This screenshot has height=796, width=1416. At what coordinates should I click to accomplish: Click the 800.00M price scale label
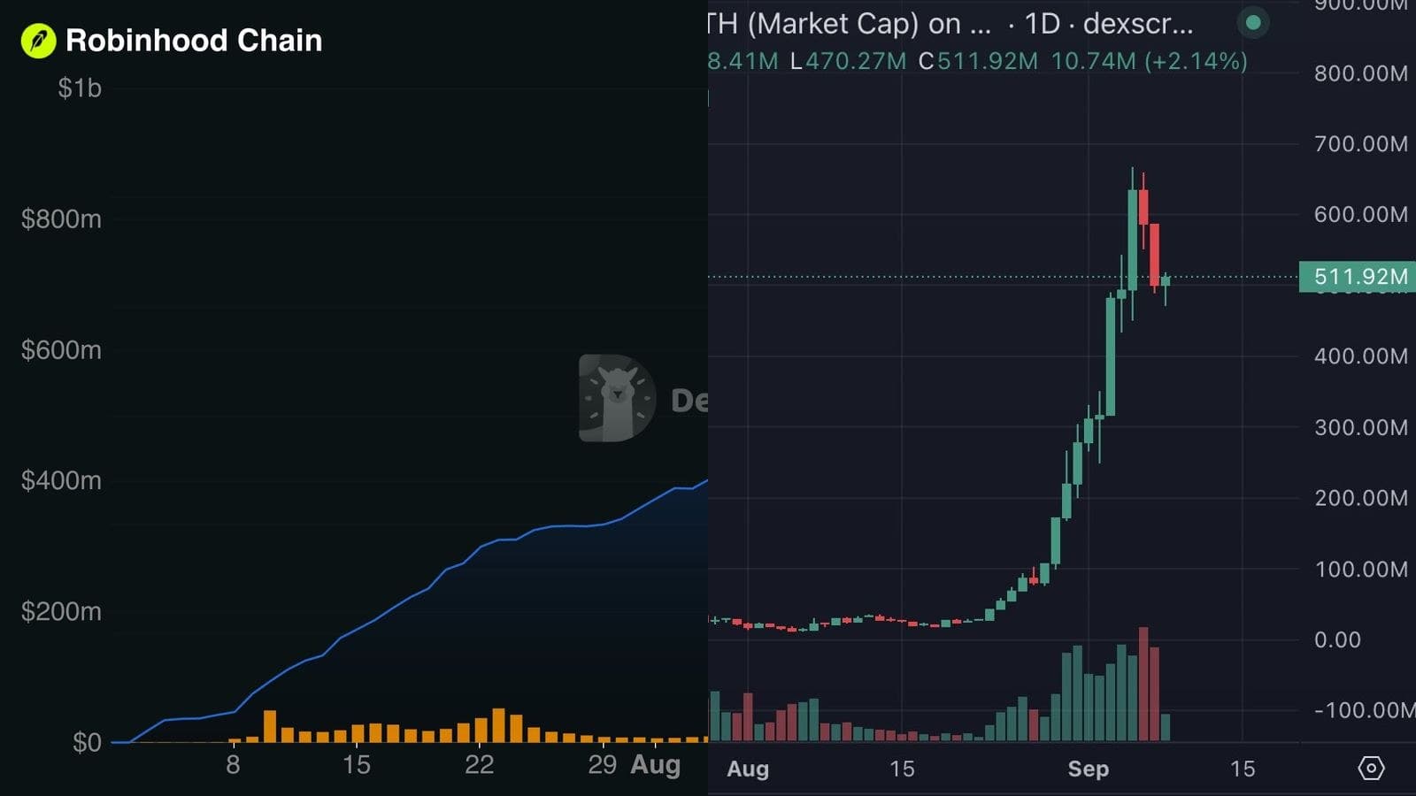coord(1361,73)
